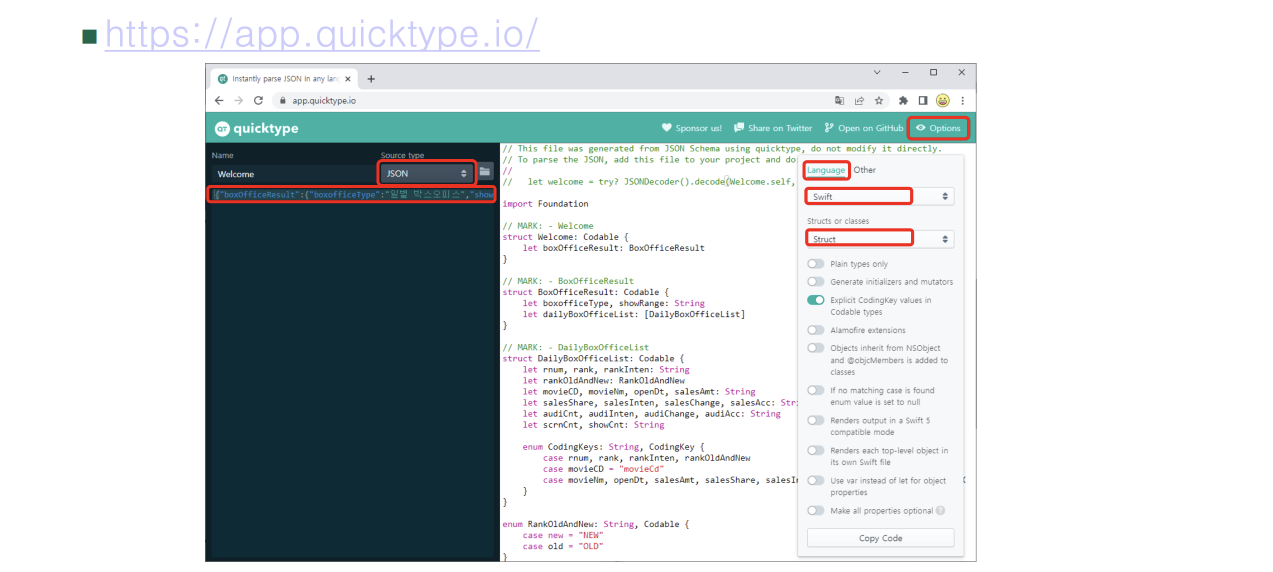Click the translate page icon
Viewport: 1273px width, 572px height.
839,100
